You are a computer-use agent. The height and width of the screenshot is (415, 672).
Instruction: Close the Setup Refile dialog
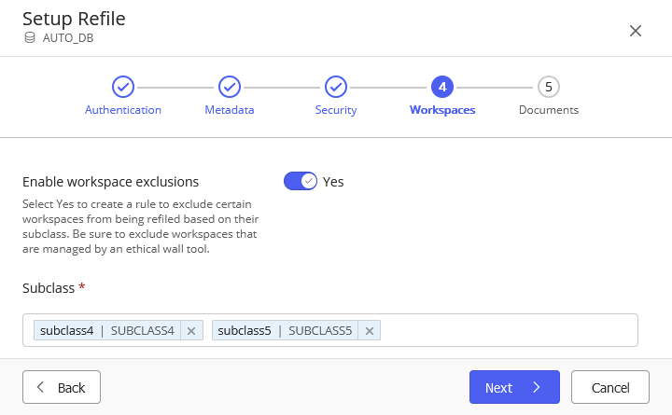click(636, 31)
